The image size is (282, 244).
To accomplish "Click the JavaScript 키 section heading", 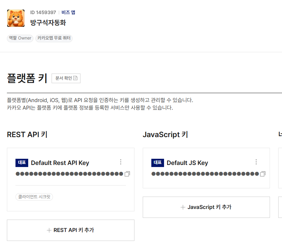I will coord(165,135).
